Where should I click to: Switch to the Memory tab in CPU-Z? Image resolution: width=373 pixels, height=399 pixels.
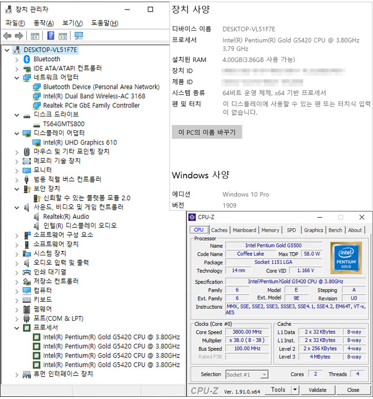pyautogui.click(x=270, y=230)
